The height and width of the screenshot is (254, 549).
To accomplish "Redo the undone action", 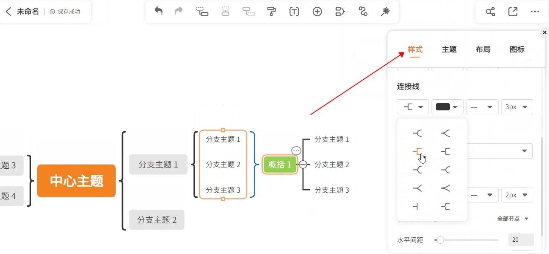I will (179, 12).
